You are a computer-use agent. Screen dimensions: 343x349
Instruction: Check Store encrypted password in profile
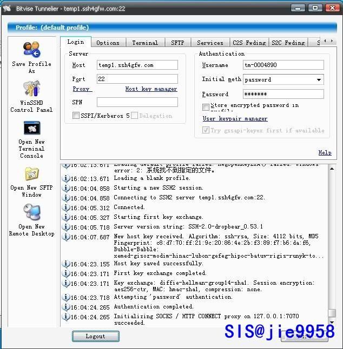pyautogui.click(x=206, y=107)
